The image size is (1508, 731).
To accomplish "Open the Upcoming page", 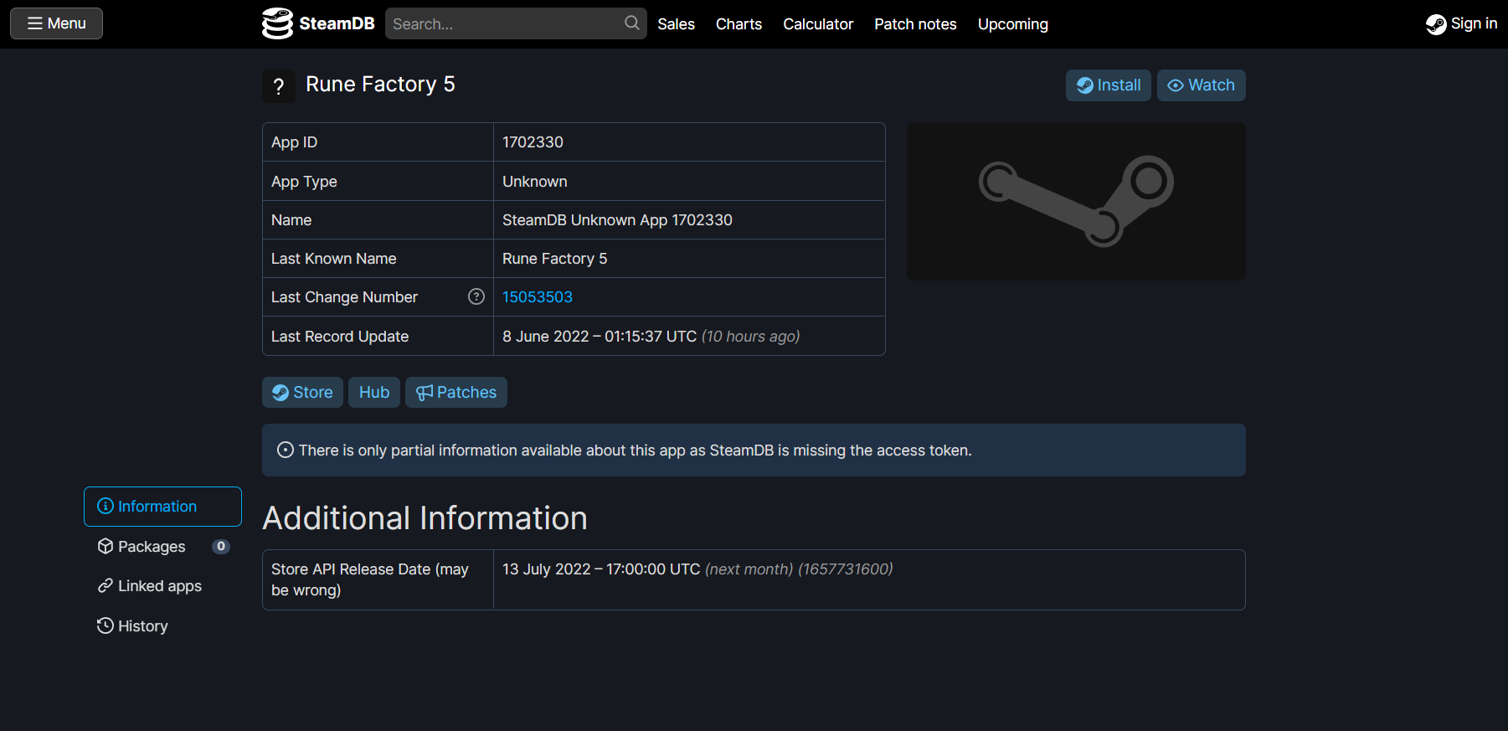I will [1013, 24].
